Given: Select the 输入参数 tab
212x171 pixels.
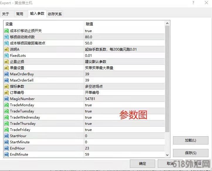Looking at the screenshot, I should [37, 14].
